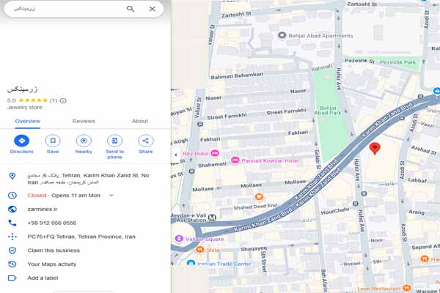Click the Nearby icon button
440x293 pixels.
84,141
